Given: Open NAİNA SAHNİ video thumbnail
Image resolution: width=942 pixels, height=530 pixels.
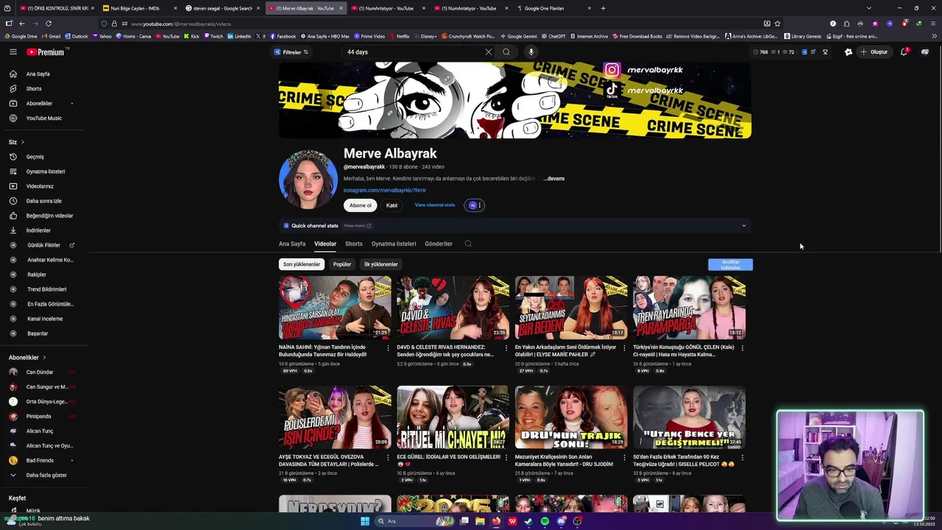Looking at the screenshot, I should tap(335, 308).
